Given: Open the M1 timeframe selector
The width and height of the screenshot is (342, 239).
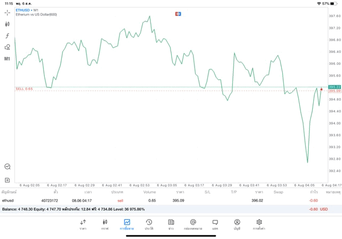Looking at the screenshot, I should (7, 59).
